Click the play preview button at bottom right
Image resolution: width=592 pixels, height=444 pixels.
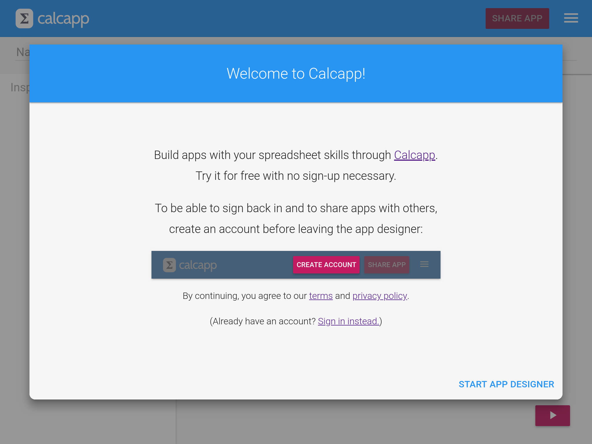click(552, 415)
